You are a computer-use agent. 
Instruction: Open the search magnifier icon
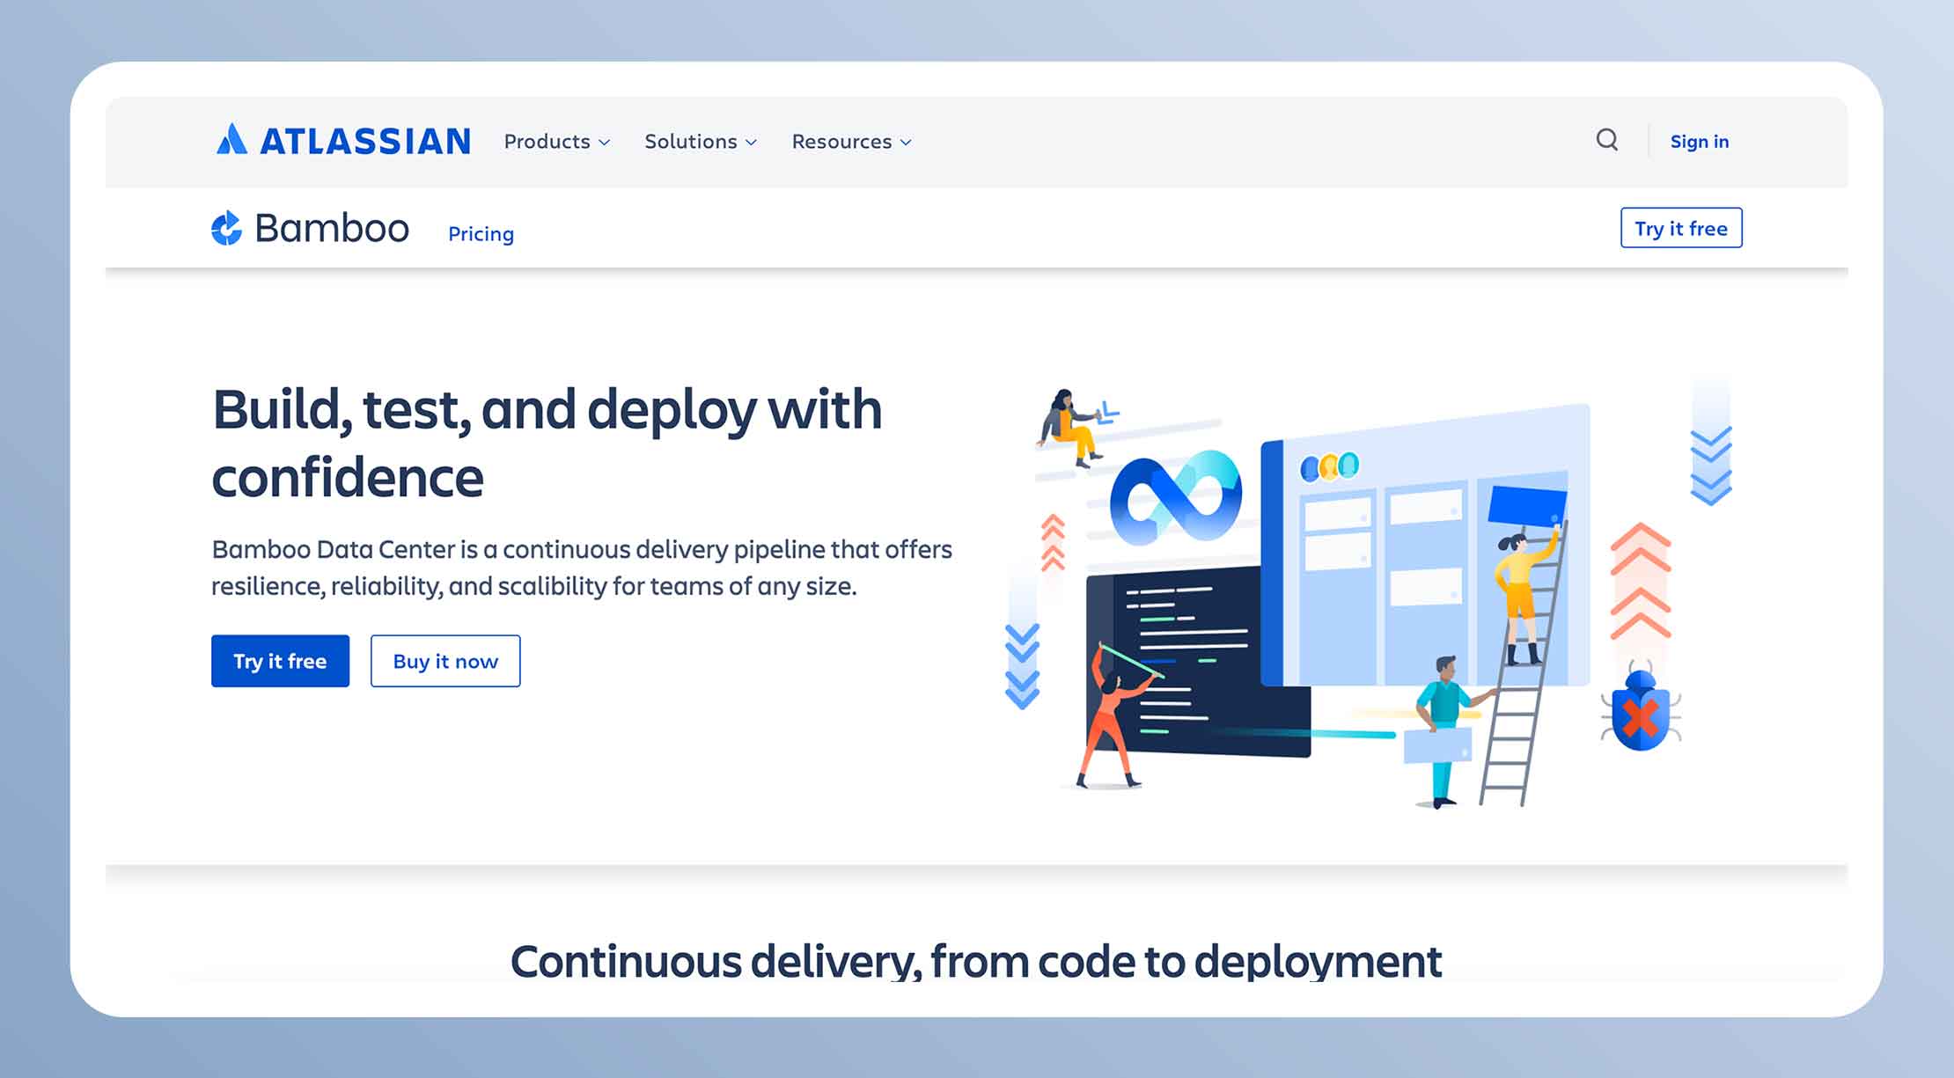pyautogui.click(x=1607, y=140)
